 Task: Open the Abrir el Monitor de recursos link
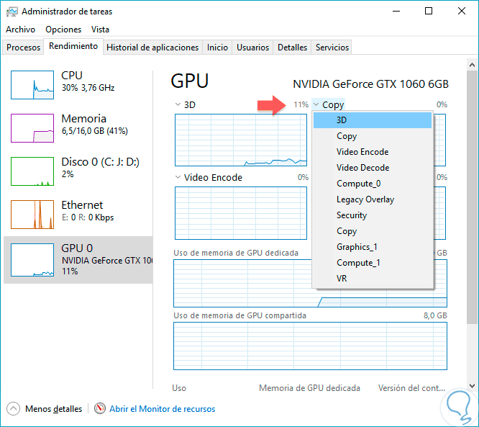tap(162, 408)
